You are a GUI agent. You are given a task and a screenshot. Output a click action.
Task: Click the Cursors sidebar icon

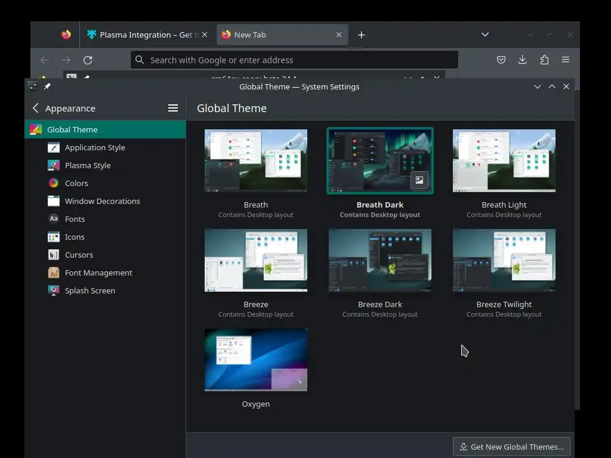(x=53, y=255)
